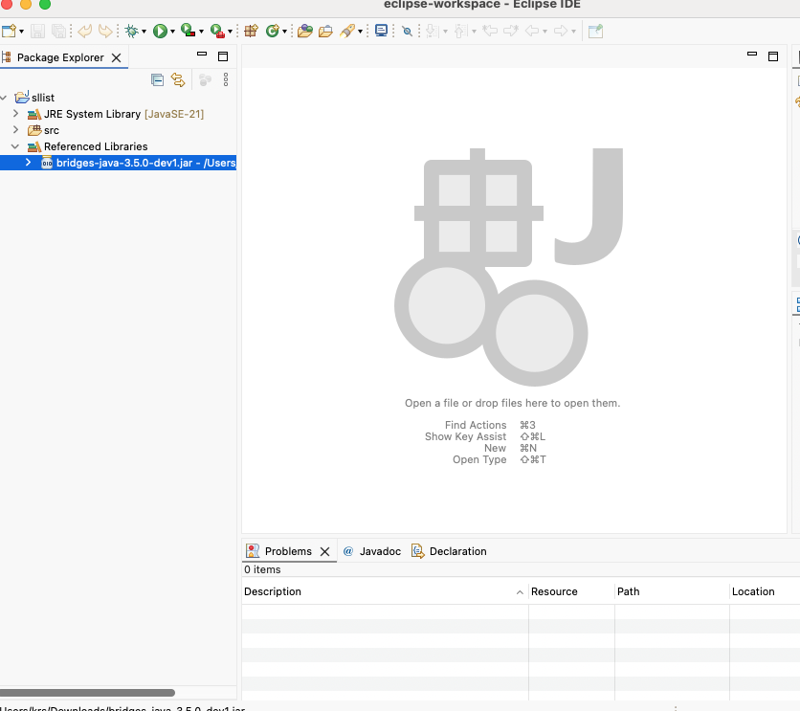The width and height of the screenshot is (800, 711).
Task: Open the New wizard dropdown arrow
Action: pos(21,32)
